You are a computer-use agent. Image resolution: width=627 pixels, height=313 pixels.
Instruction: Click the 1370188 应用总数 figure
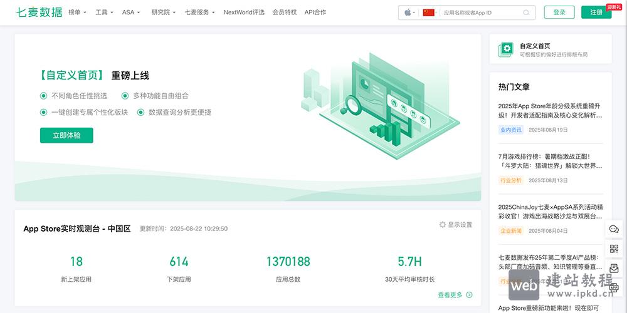point(288,262)
